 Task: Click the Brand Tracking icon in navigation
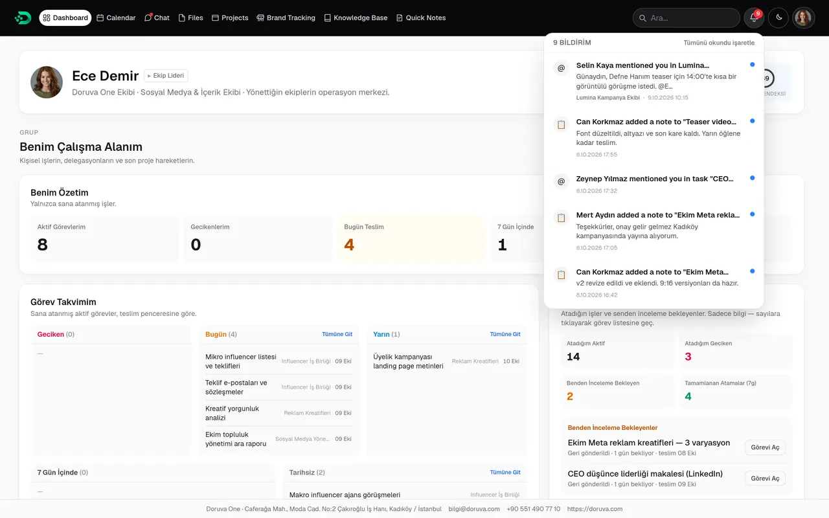pos(260,18)
